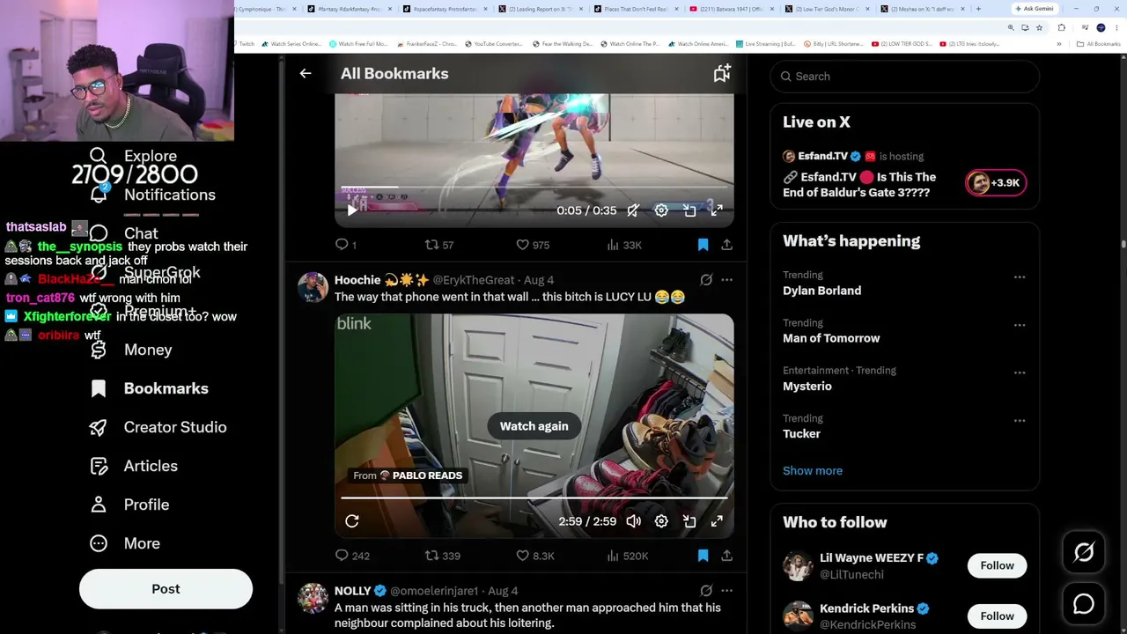Expand trends with Show more
Screen dimensions: 1127x634
813,471
